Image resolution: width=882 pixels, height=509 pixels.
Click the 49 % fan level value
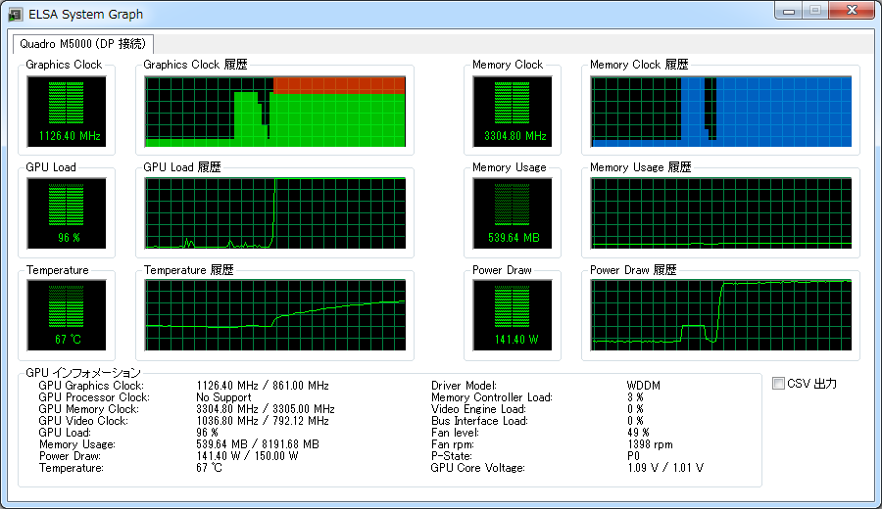point(638,433)
